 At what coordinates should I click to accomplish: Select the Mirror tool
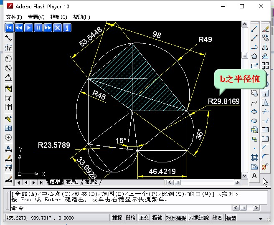click(265, 47)
